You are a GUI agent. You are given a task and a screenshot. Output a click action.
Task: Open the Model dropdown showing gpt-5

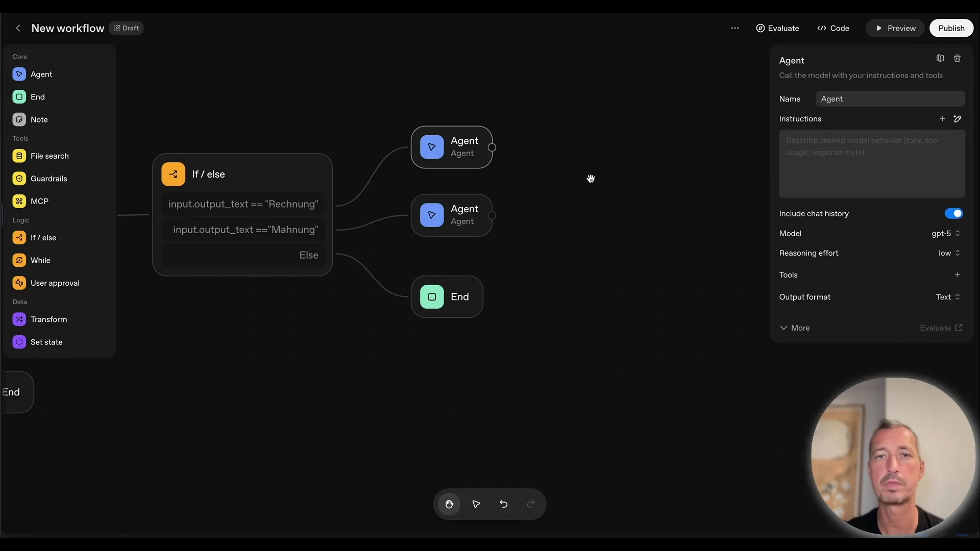[x=945, y=233]
